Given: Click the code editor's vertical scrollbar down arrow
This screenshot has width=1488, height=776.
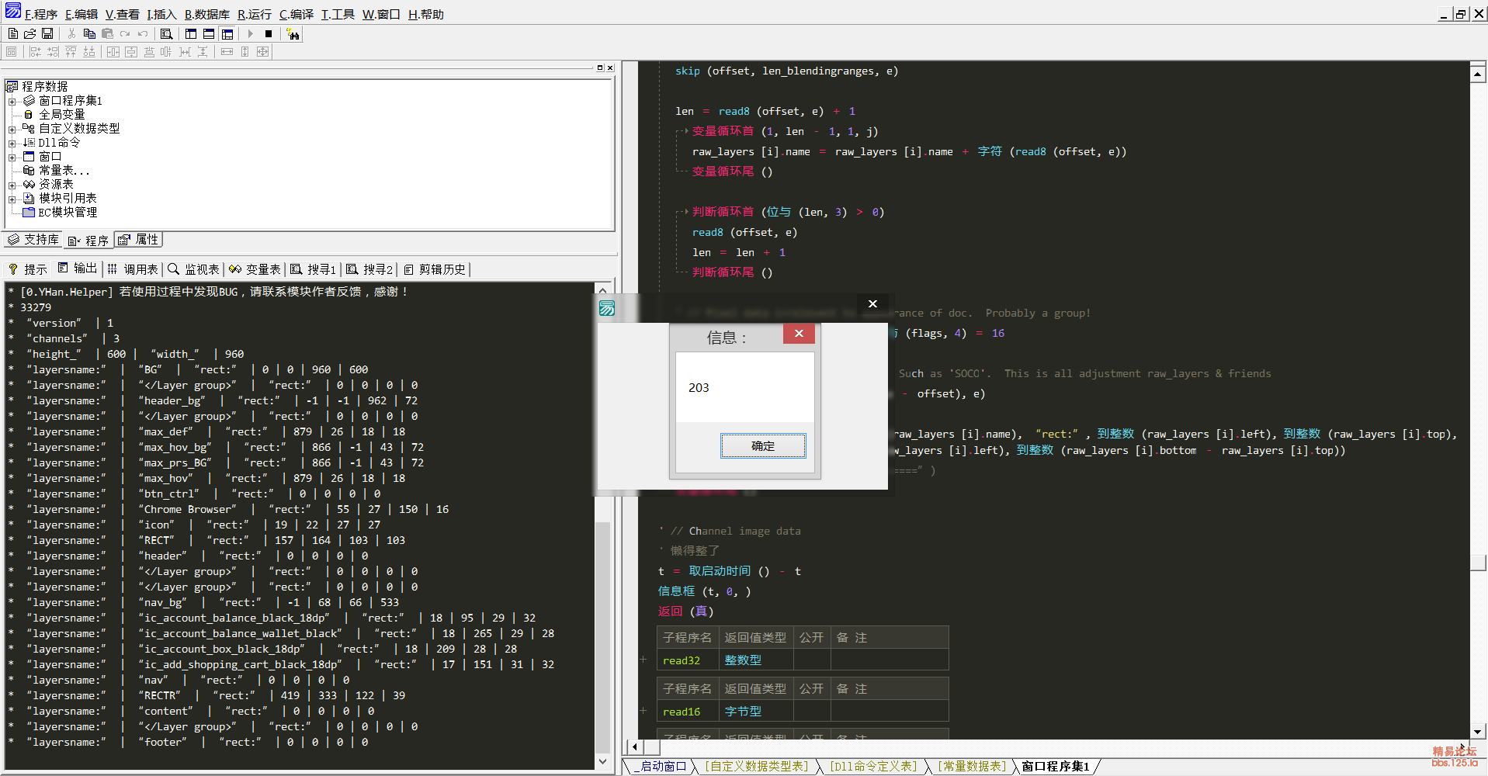Looking at the screenshot, I should pos(1478,731).
